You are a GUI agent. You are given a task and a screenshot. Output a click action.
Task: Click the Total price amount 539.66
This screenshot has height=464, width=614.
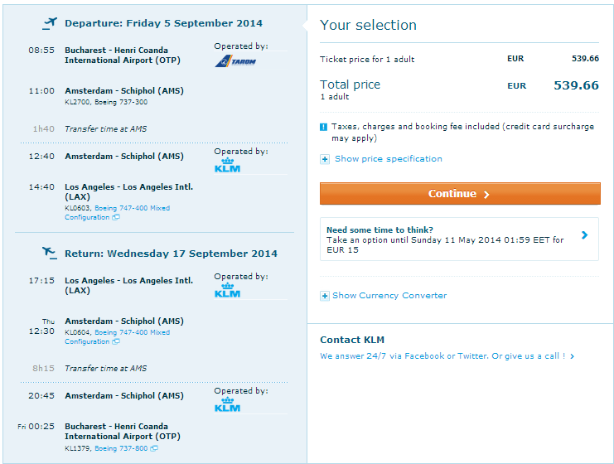click(576, 85)
